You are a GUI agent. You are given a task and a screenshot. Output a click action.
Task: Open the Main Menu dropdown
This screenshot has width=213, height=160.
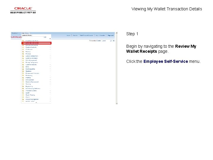click(x=25, y=33)
